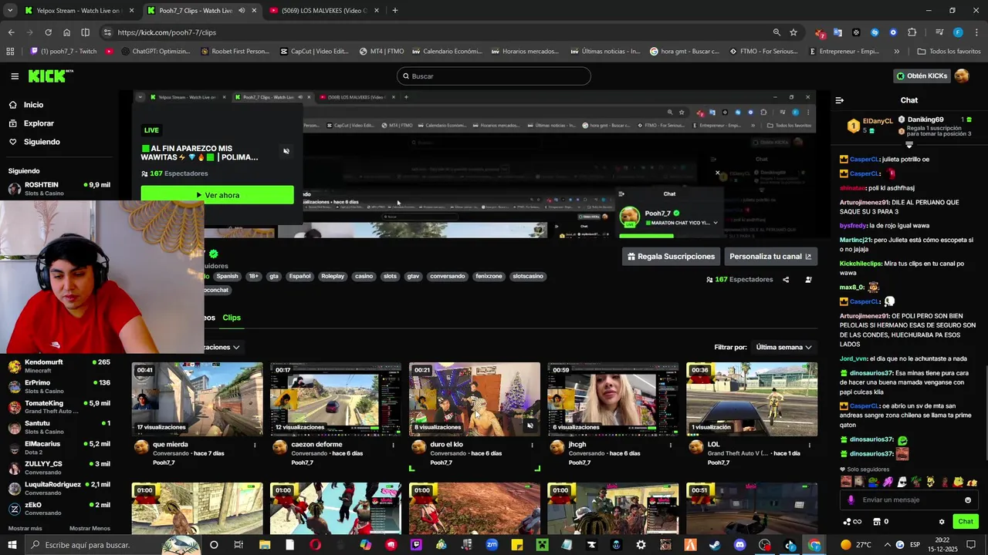The image size is (988, 555).
Task: Open the emoji picker in chat
Action: pos(968,499)
